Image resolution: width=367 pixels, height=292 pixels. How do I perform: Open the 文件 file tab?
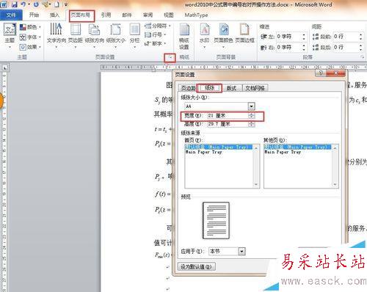click(x=11, y=15)
